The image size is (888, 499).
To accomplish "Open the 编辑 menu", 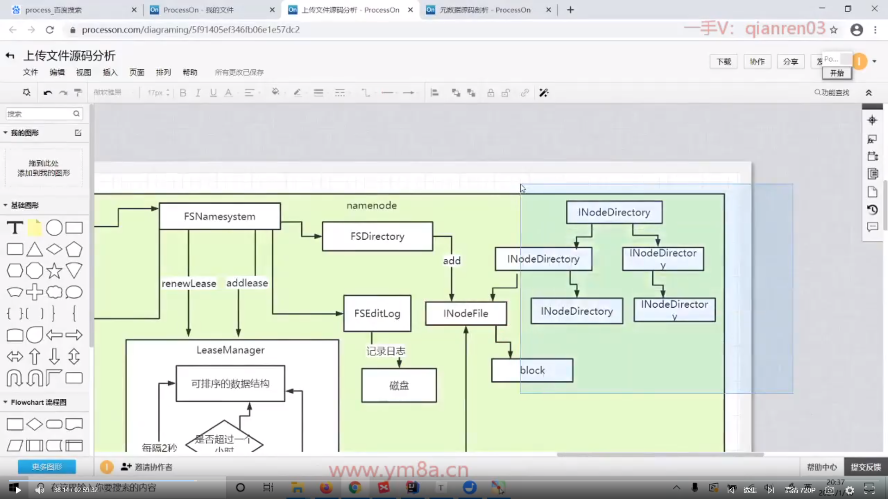I will tap(57, 73).
